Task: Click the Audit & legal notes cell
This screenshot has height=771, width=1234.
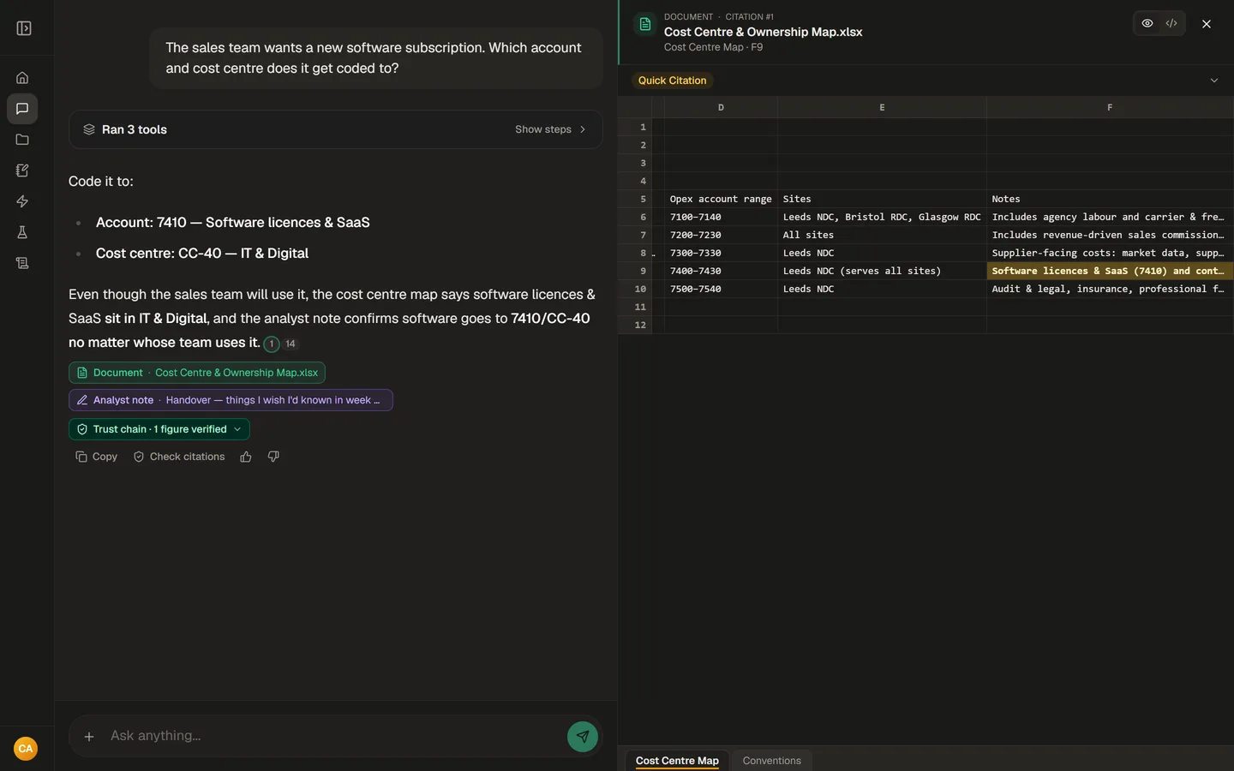Action: (1110, 289)
